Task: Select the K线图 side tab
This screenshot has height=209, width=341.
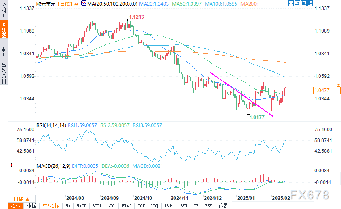Action: (x=4, y=30)
